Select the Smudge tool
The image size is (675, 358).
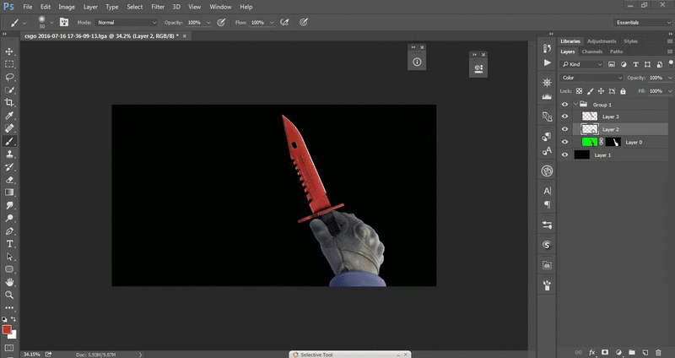click(x=9, y=205)
